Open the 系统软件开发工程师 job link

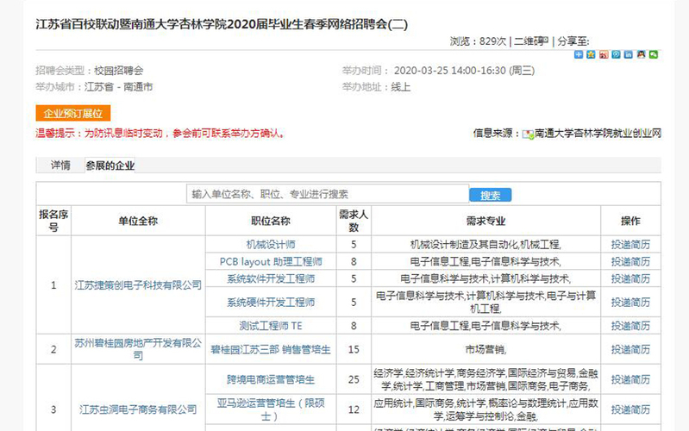pyautogui.click(x=271, y=278)
